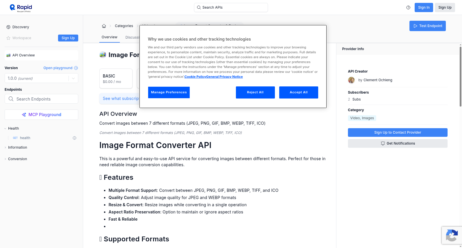Open Categories in the breadcrumb

coord(124,26)
